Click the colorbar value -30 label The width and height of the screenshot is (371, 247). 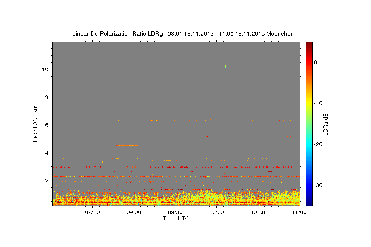click(318, 185)
